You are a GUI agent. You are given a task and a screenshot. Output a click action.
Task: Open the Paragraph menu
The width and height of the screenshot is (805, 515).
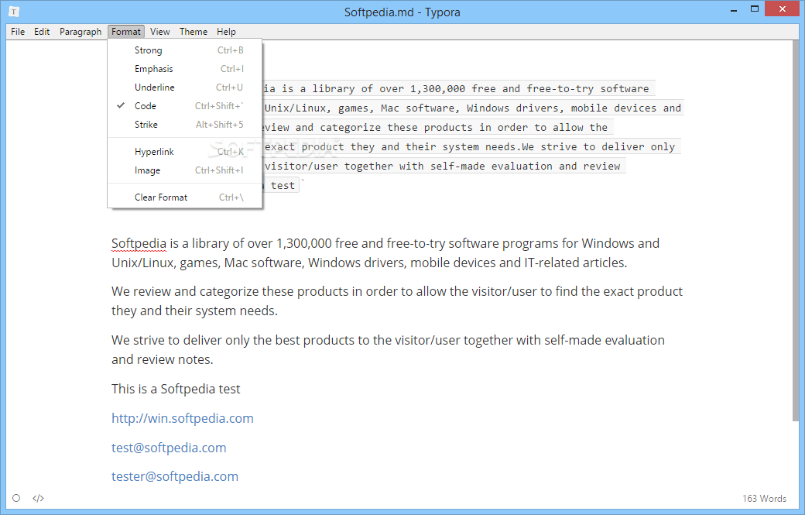(x=80, y=32)
